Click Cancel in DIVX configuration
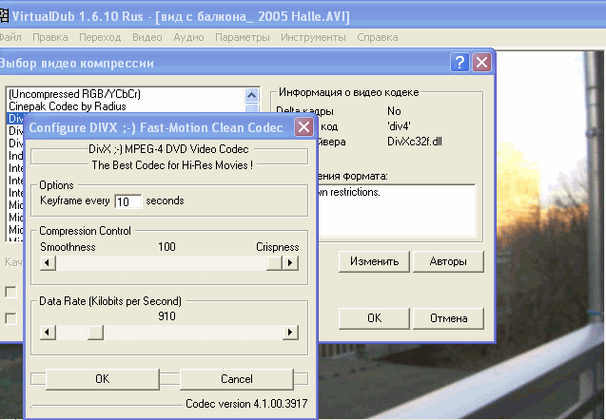The width and height of the screenshot is (606, 420). [237, 379]
